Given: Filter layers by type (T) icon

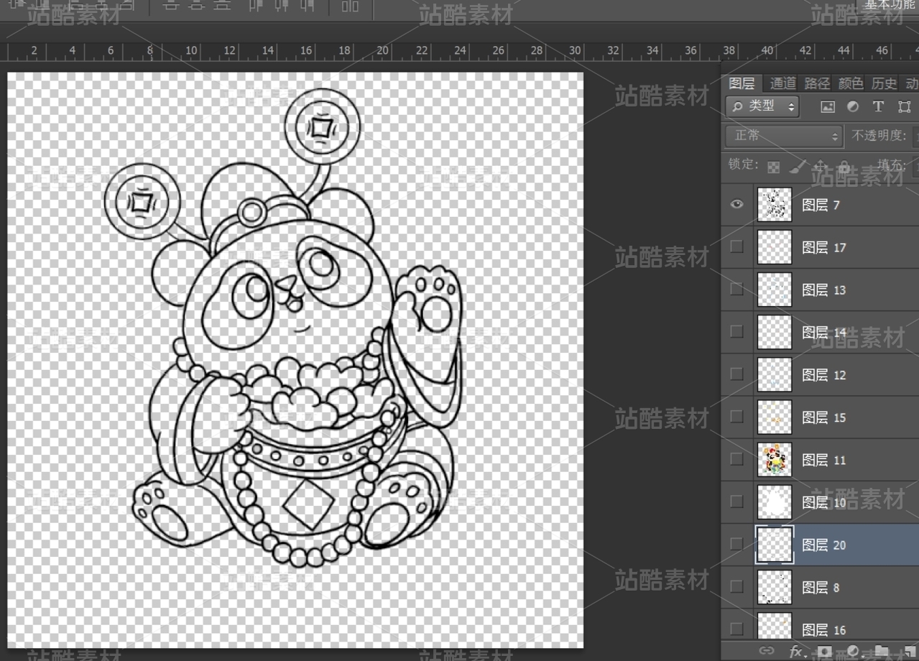Looking at the screenshot, I should pos(878,106).
